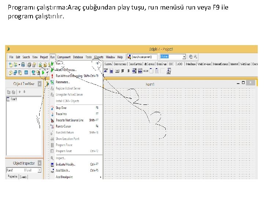Open the dropdown arrow beside Open toolbar icon
The height and width of the screenshot is (198, 264).
click(19, 65)
